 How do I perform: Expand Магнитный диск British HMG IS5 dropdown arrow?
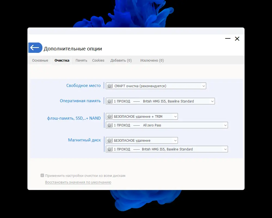tap(225, 149)
